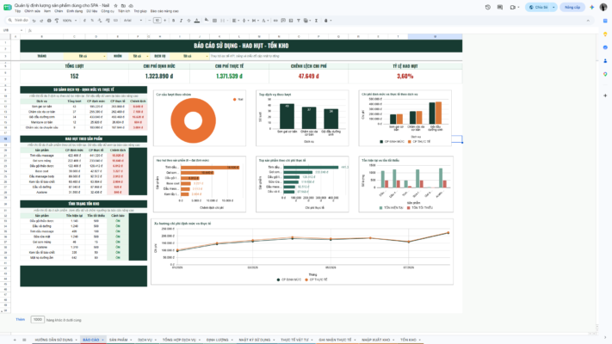Viewport: 612px width, 344px height.
Task: Open the Tệp menu
Action: 17,11
